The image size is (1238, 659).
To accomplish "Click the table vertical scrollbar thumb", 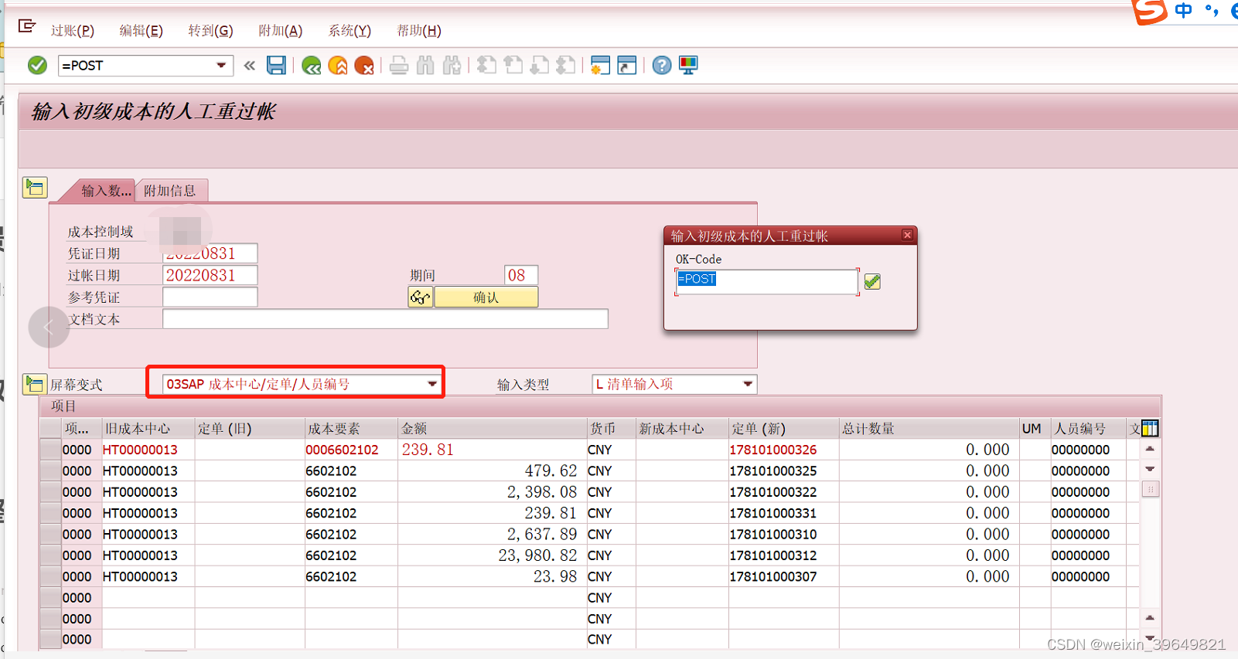I will pyautogui.click(x=1150, y=489).
